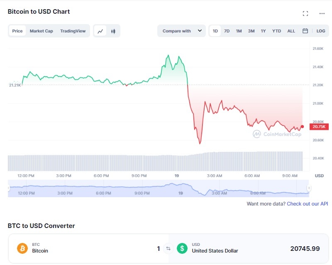Image resolution: width=332 pixels, height=265 pixels.
Task: Click the 6:00 AM axis label under chart
Action: pyautogui.click(x=252, y=176)
